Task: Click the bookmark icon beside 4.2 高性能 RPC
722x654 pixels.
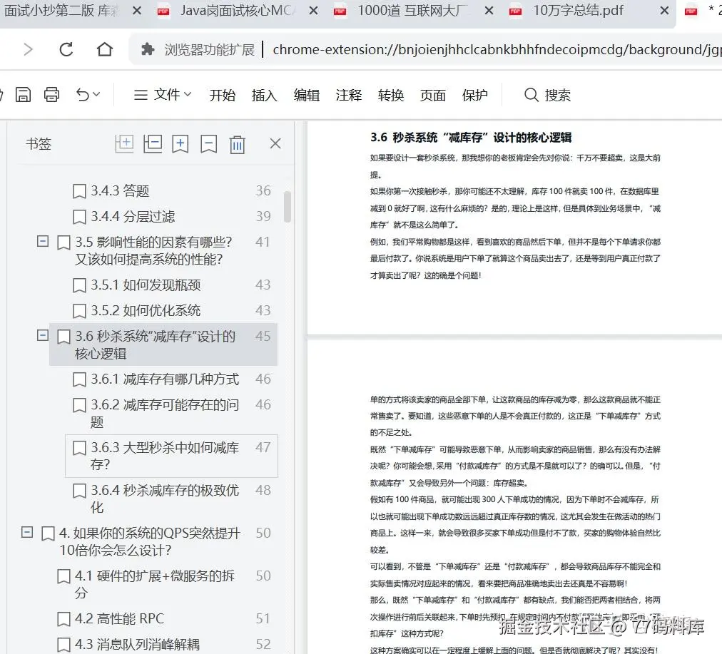Action: [63, 620]
